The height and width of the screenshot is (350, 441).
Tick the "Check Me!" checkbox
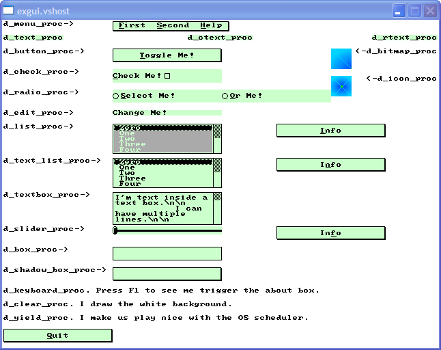(x=167, y=76)
